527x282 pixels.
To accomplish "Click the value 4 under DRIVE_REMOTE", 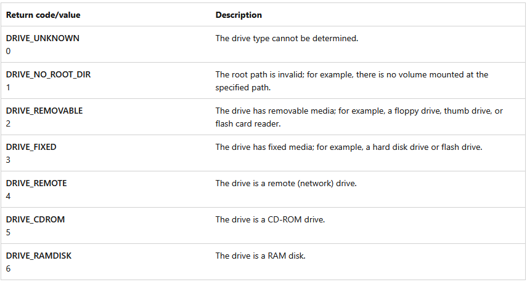I will point(9,196).
